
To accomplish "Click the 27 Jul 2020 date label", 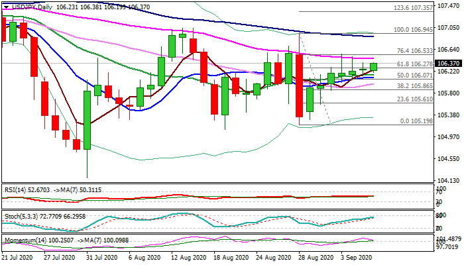I will (60, 258).
